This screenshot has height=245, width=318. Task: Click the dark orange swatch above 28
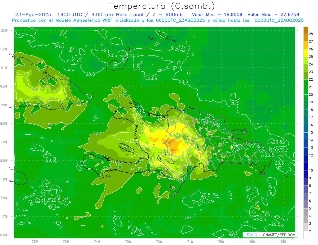306,30
